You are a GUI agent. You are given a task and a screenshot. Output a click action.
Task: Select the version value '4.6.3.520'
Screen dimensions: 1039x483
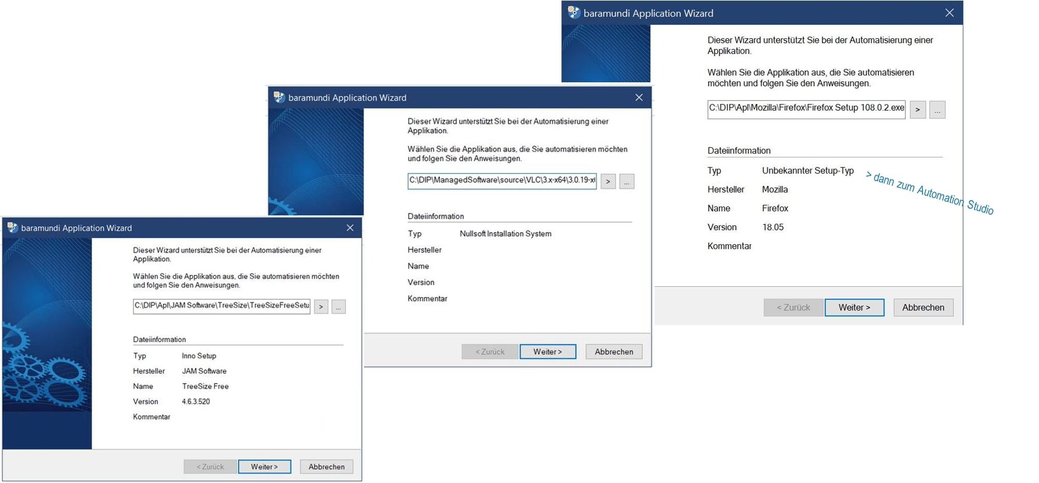(x=196, y=401)
